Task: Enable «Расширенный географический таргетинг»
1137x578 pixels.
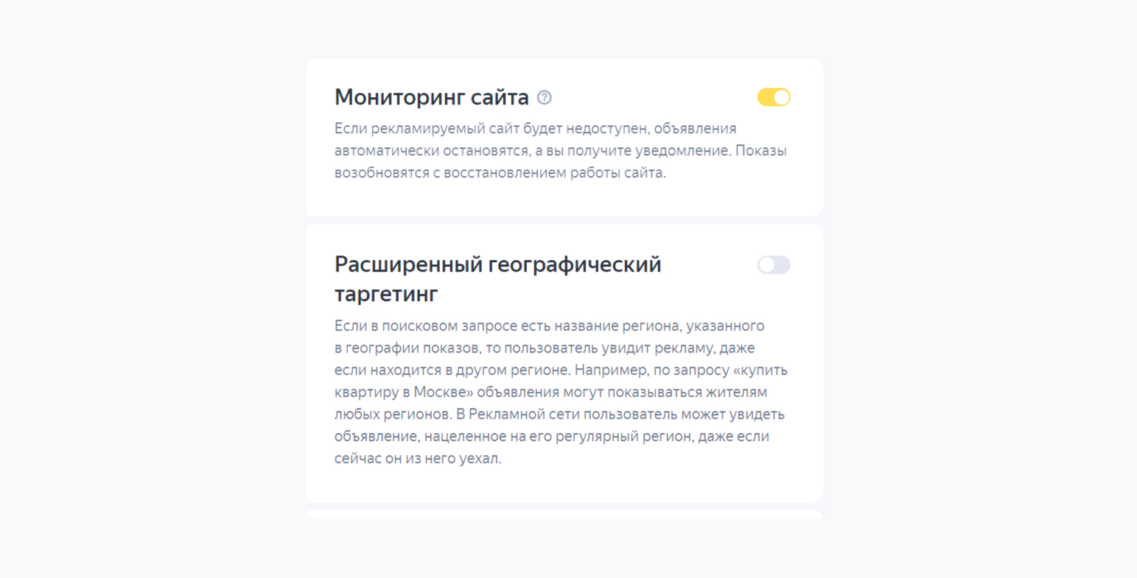Action: pyautogui.click(x=774, y=264)
